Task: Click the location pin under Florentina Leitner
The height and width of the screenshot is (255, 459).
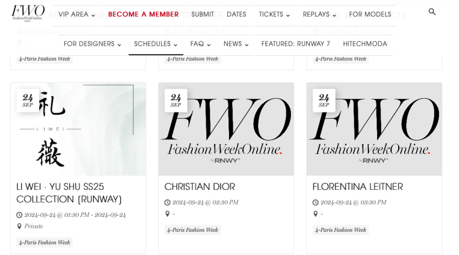Action: point(315,214)
